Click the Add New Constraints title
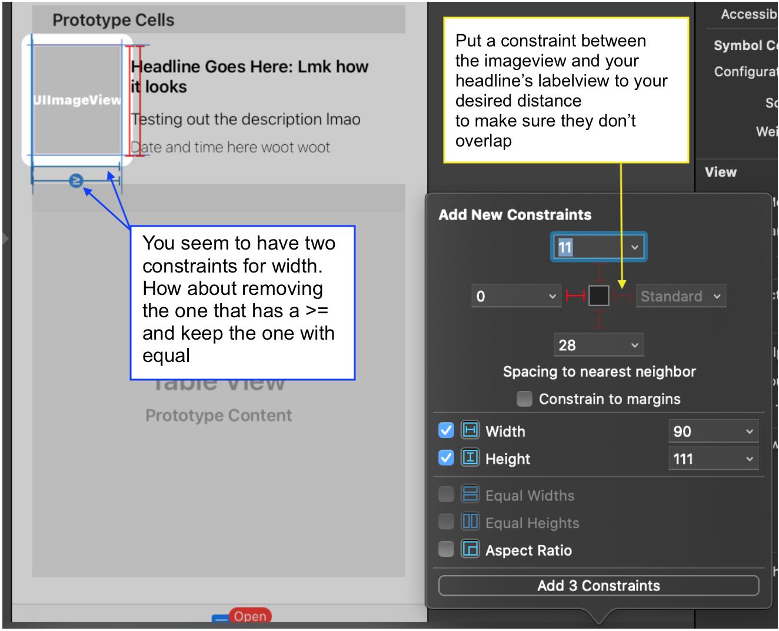Screen dimensions: 779x631 (515, 215)
